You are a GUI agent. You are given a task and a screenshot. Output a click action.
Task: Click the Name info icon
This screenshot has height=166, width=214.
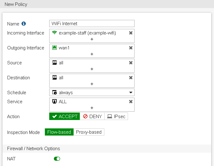point(24,24)
